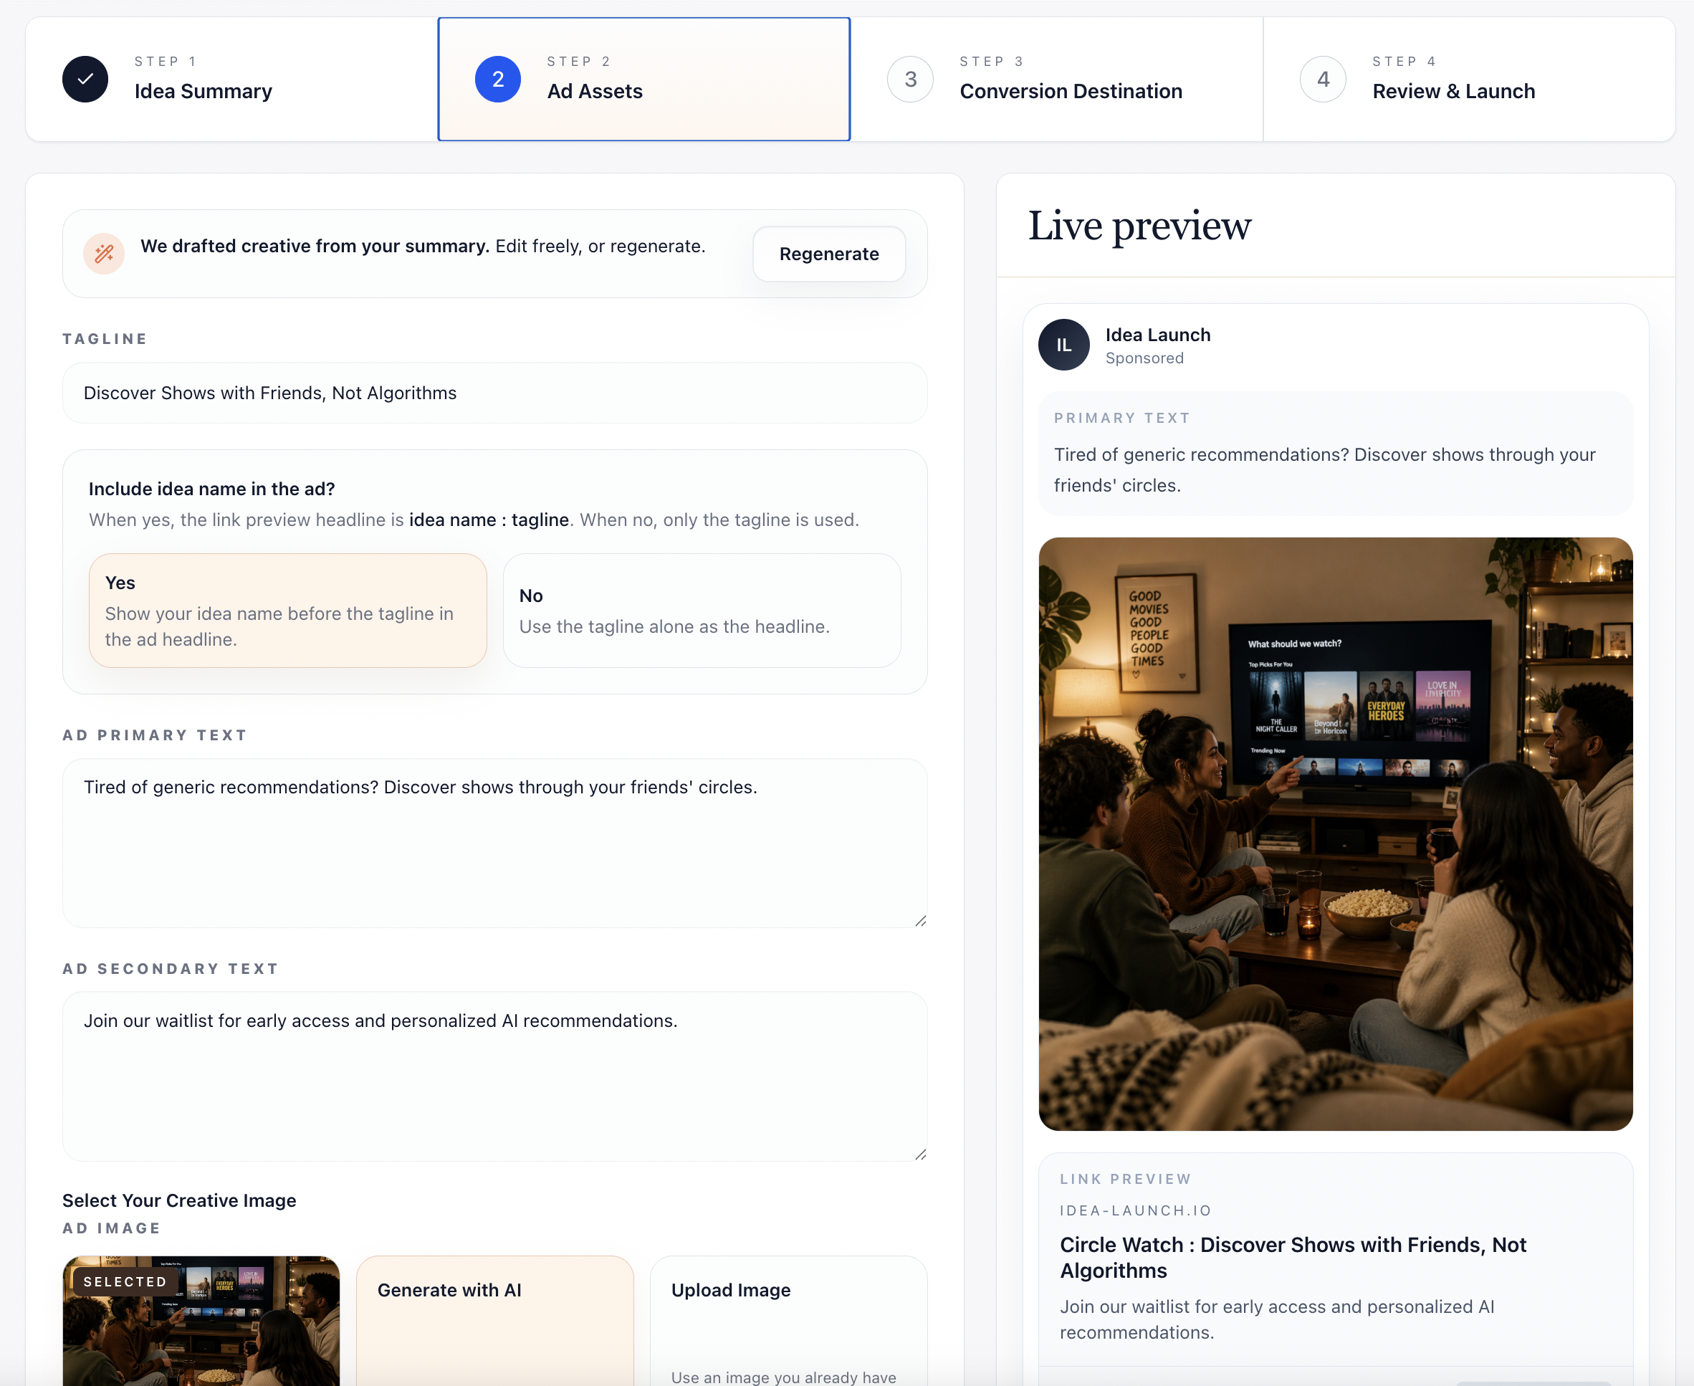Click the Step 4 number circle

(1324, 79)
